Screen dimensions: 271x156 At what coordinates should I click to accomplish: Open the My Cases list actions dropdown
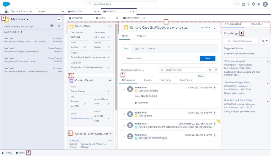59,20
